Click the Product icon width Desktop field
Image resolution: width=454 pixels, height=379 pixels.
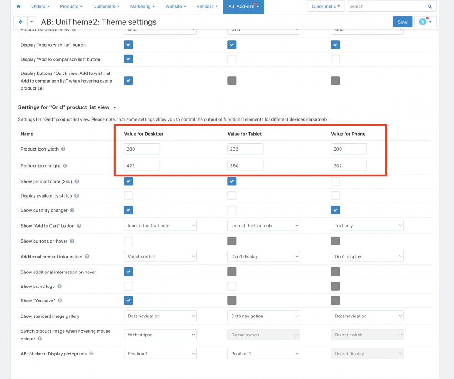click(142, 149)
